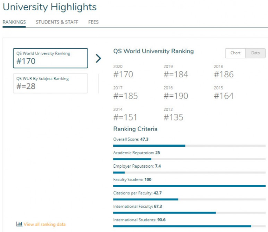The image size is (268, 232).
Task: Click the Overall Score progress bar
Action: click(x=189, y=146)
